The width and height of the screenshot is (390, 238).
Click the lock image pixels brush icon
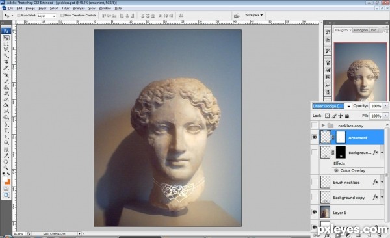pyautogui.click(x=334, y=116)
